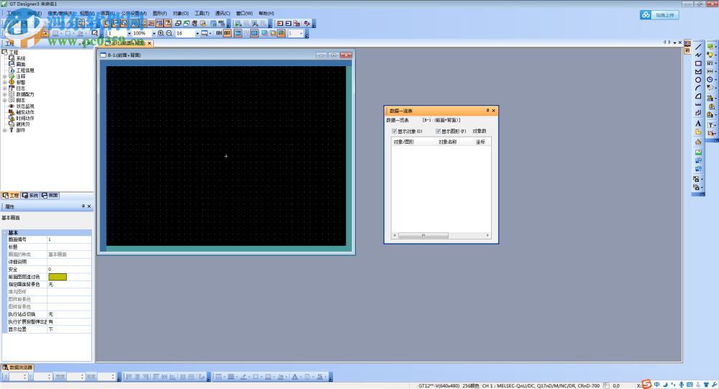The width and height of the screenshot is (719, 389).
Task: Select the Polygon drawing tool
Action: pyautogui.click(x=698, y=72)
